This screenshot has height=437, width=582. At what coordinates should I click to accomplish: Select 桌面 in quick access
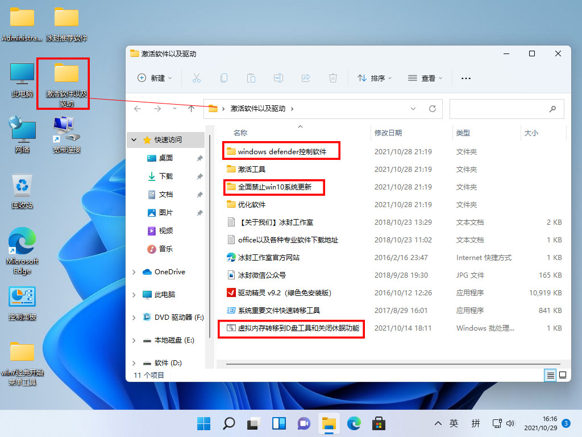tap(166, 158)
